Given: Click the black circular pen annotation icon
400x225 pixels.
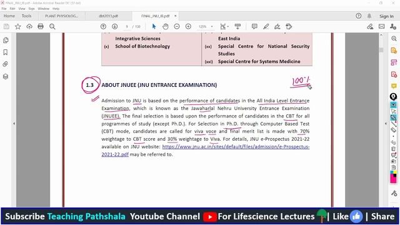Looking at the screenshot, I should pyautogui.click(x=393, y=97).
